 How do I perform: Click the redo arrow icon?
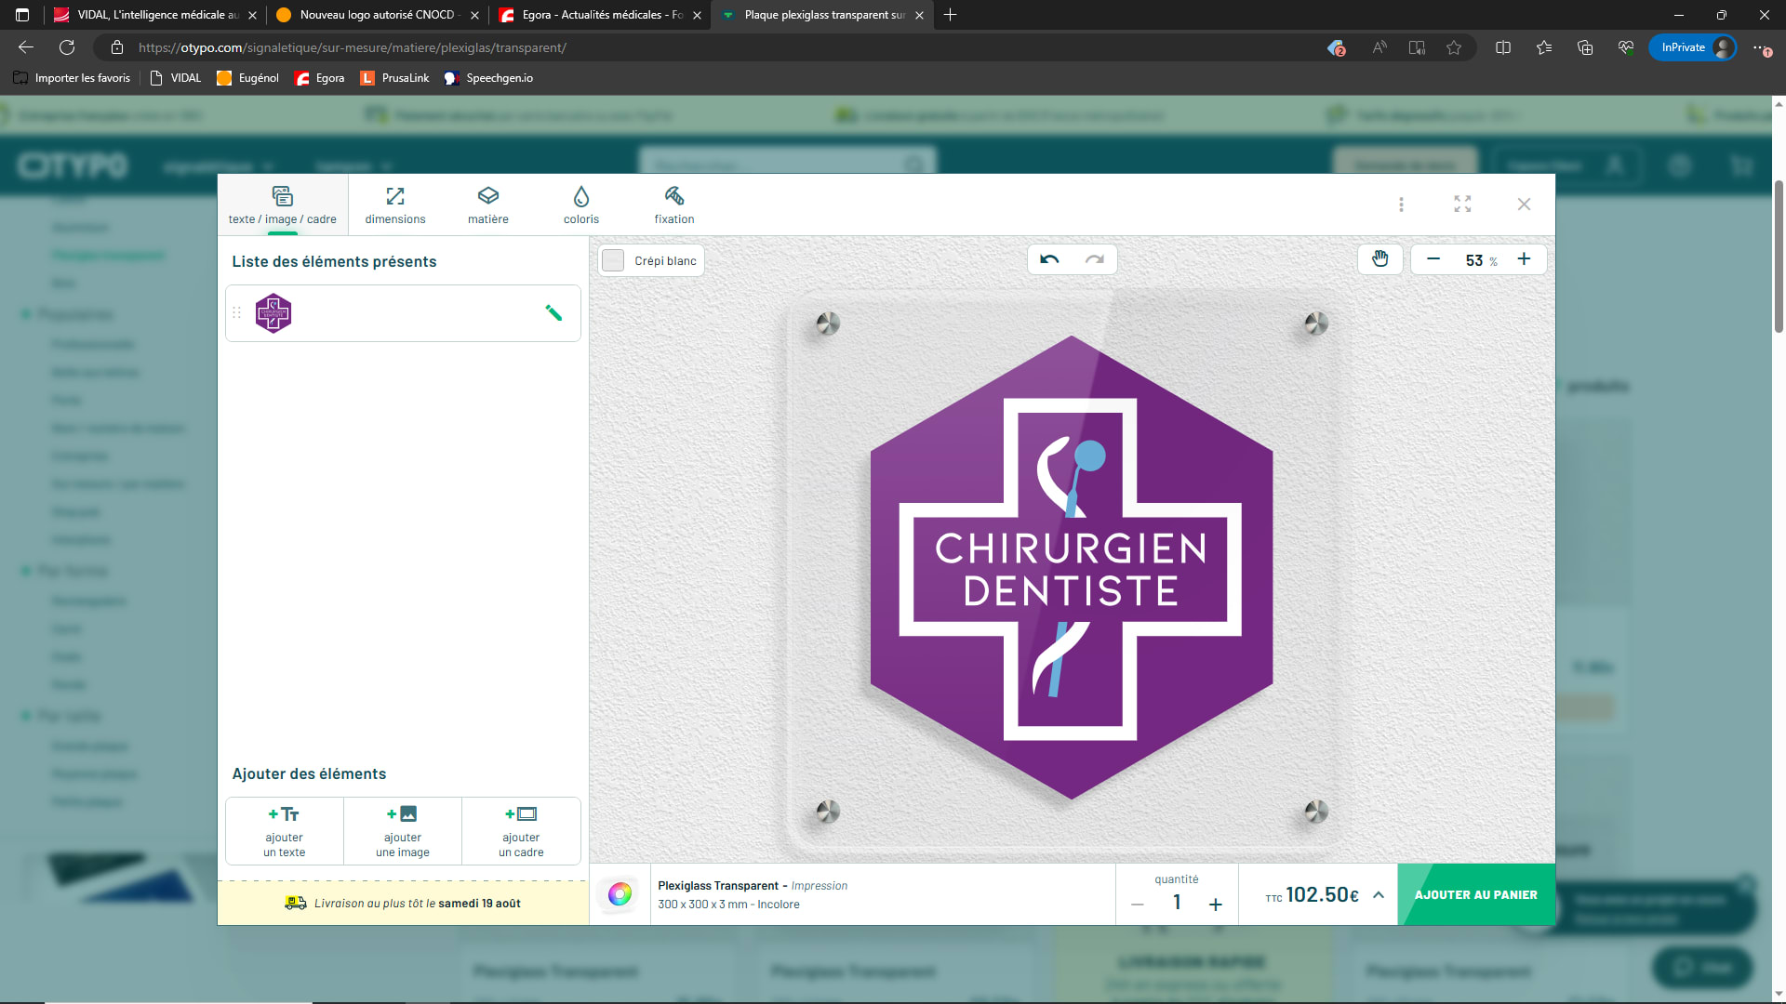point(1095,259)
